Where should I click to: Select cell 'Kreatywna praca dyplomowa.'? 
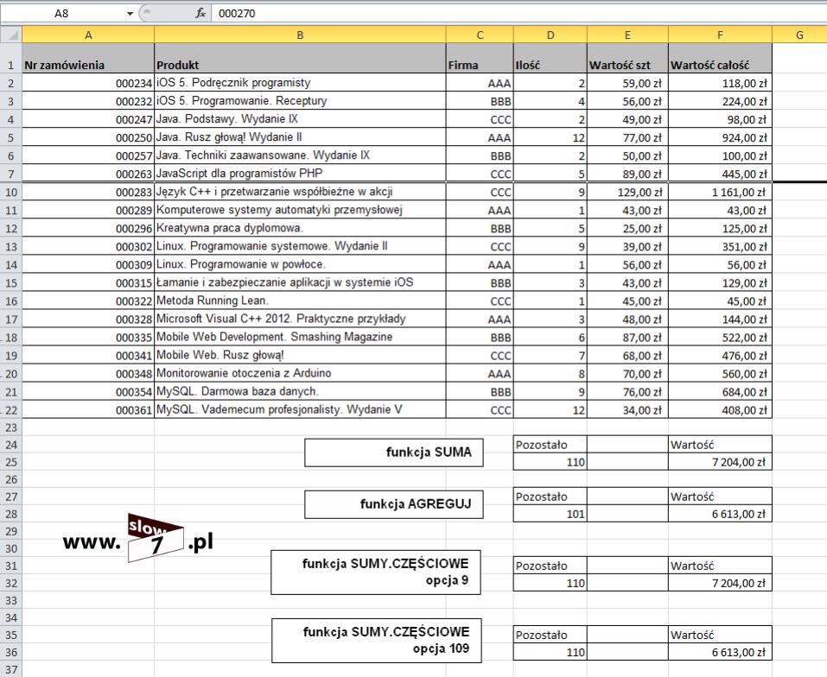300,228
